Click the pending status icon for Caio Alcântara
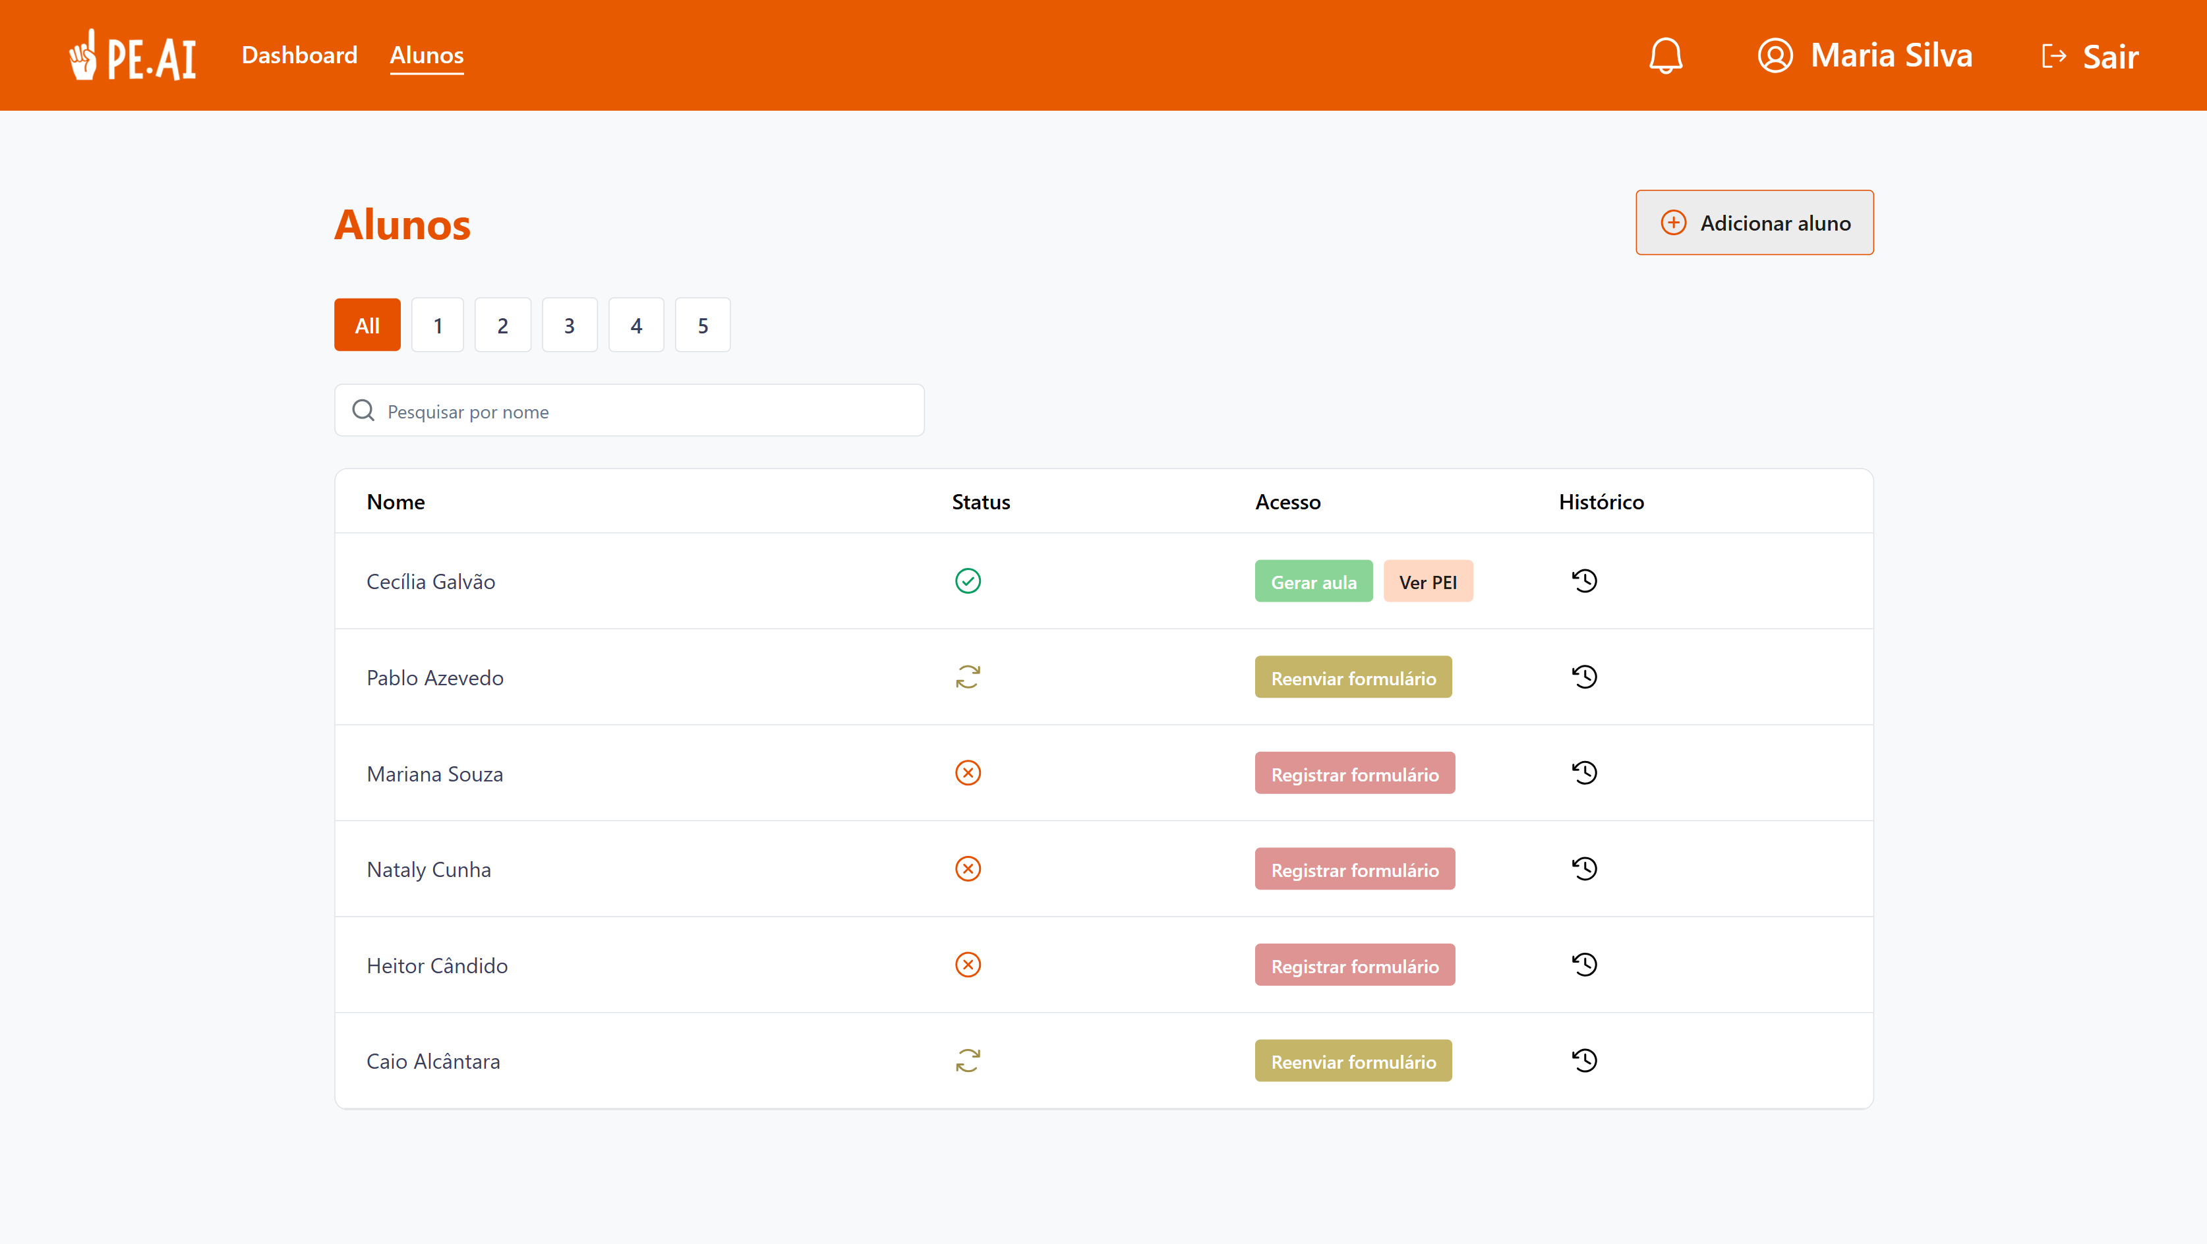This screenshot has height=1244, width=2207. tap(968, 1061)
